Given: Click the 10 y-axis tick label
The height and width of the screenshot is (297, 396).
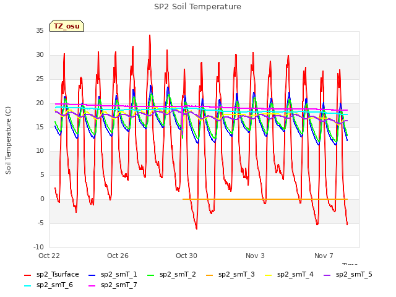Looking at the screenshot, I should [x=40, y=151].
